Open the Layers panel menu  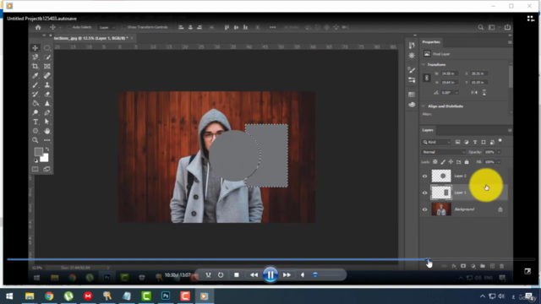click(x=510, y=130)
